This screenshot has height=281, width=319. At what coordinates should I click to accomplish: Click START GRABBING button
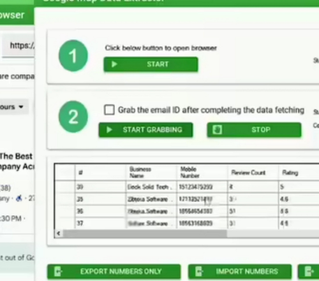coord(146,129)
